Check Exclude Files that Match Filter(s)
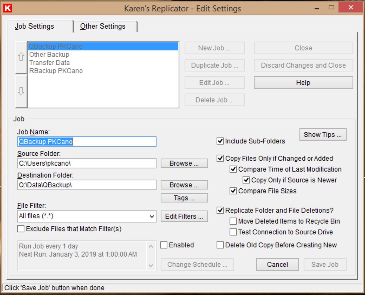The height and width of the screenshot is (295, 365). click(21, 229)
